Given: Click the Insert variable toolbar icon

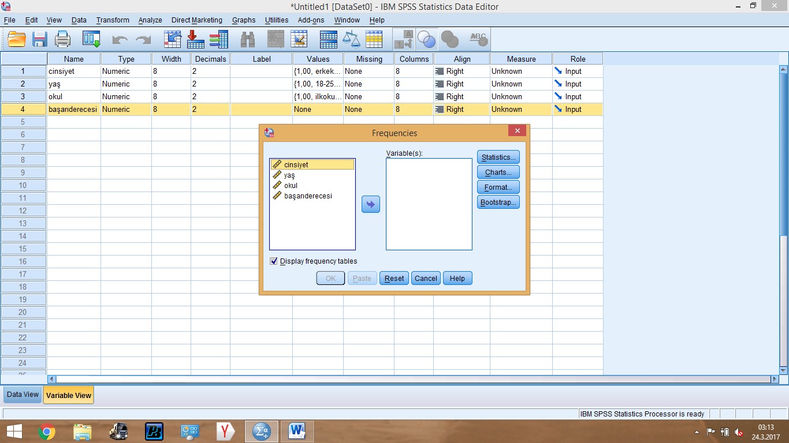Looking at the screenshot, I should point(299,39).
